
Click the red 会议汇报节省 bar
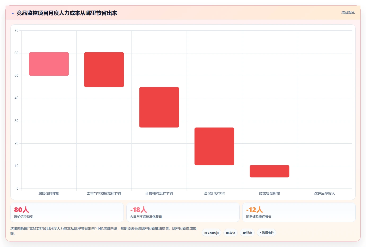pos(214,146)
